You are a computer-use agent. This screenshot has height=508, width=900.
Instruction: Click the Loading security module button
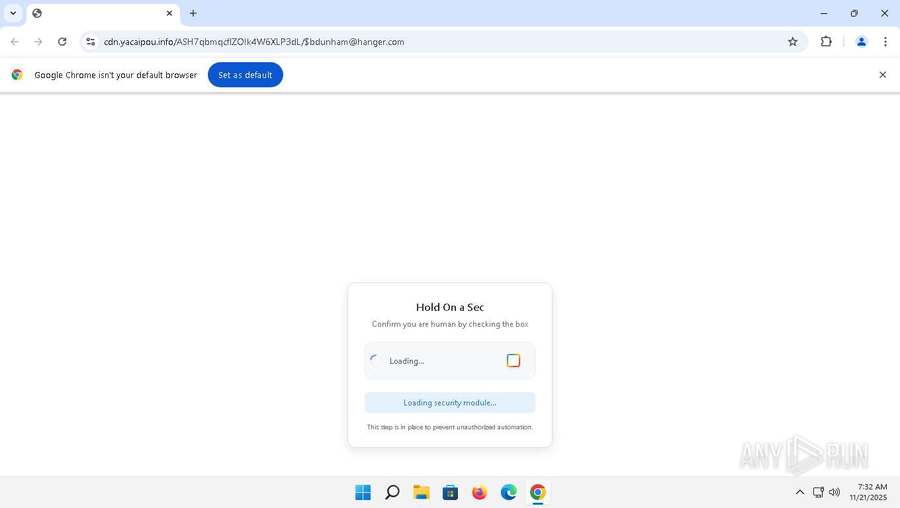pos(450,402)
